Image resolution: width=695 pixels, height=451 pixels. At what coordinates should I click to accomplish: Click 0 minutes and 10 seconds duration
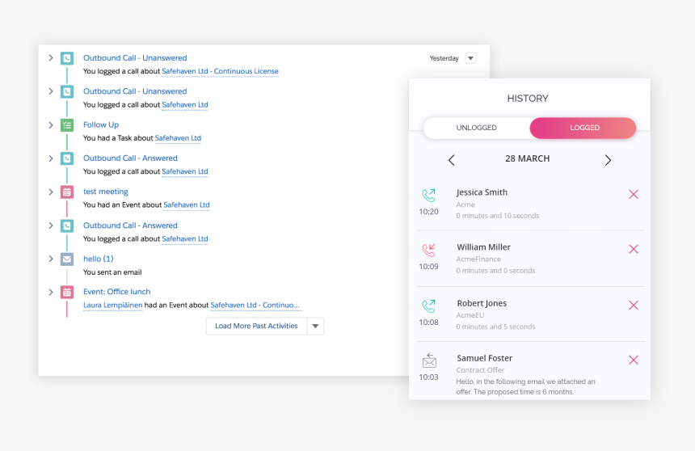point(498,216)
